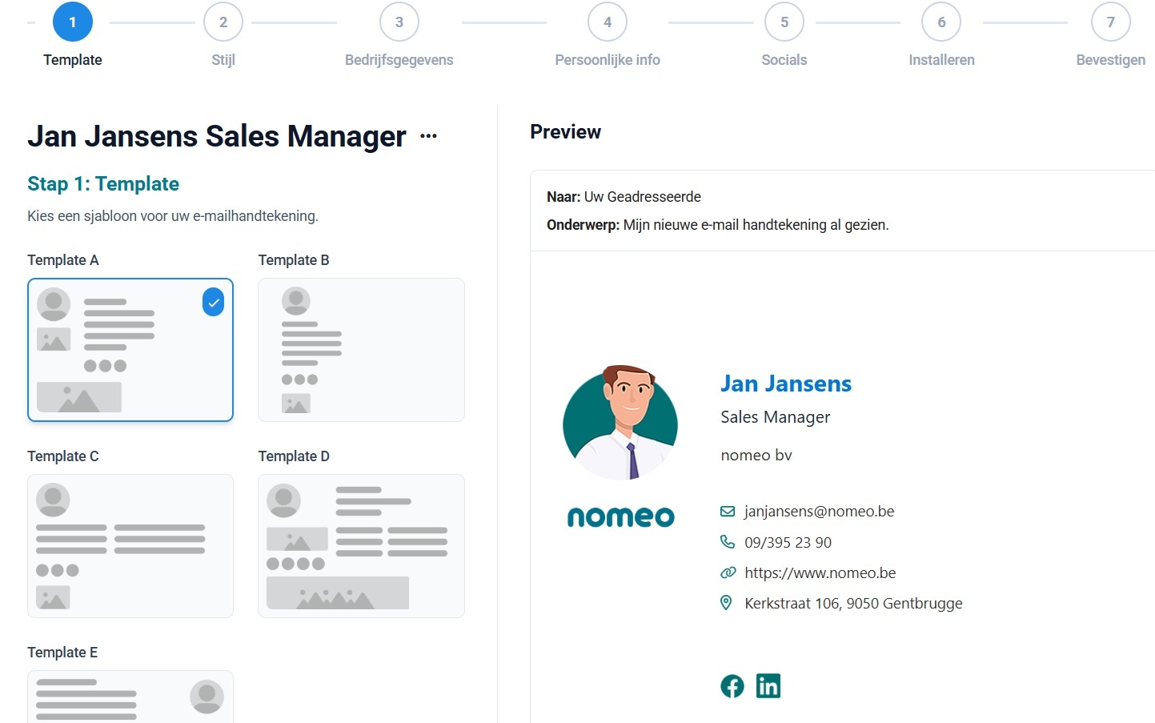Screen dimensions: 1155x723
Task: Click the Sales Manager job title in the preview
Action: (x=776, y=417)
